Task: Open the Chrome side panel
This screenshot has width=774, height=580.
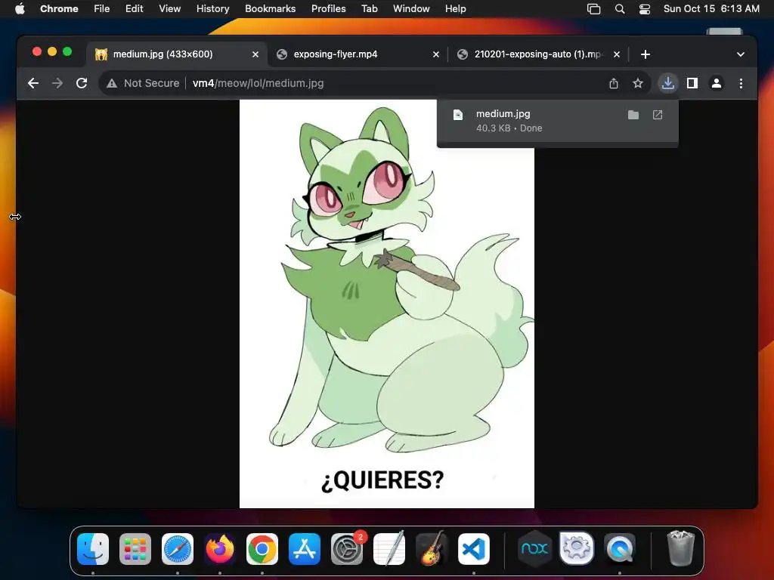Action: tap(692, 83)
